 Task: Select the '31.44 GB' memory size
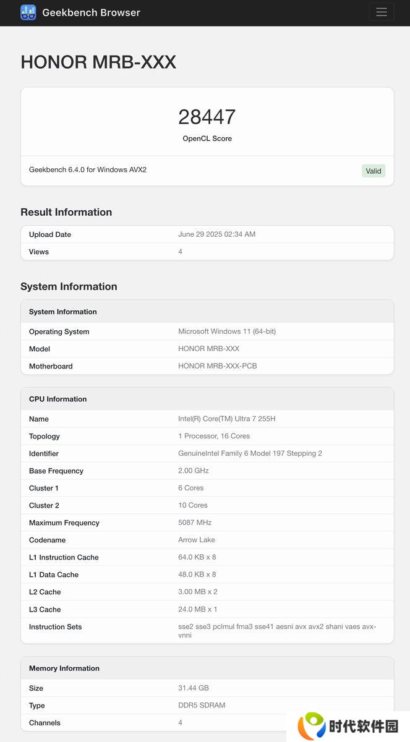(x=194, y=688)
